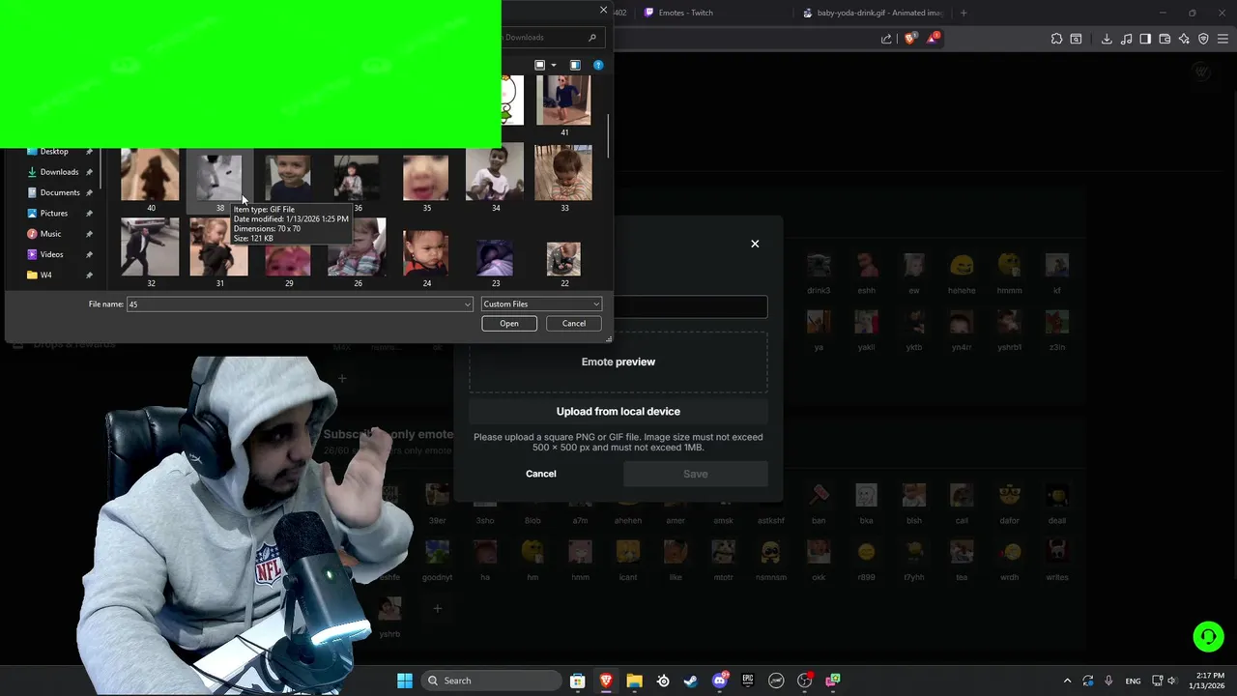1237x696 pixels.
Task: Select GIF thumbnail named 35
Action: (x=426, y=181)
